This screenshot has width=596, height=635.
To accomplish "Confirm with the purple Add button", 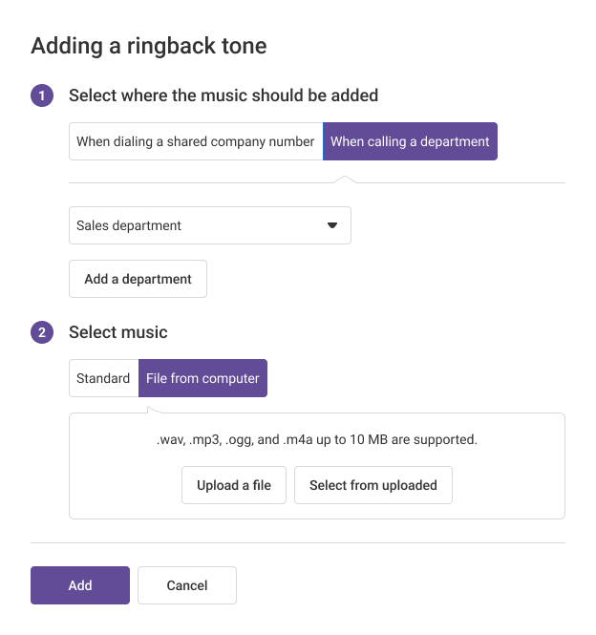I will click(80, 585).
